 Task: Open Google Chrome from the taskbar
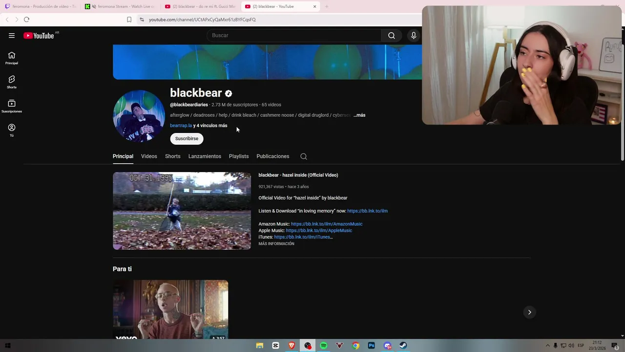pos(356,346)
